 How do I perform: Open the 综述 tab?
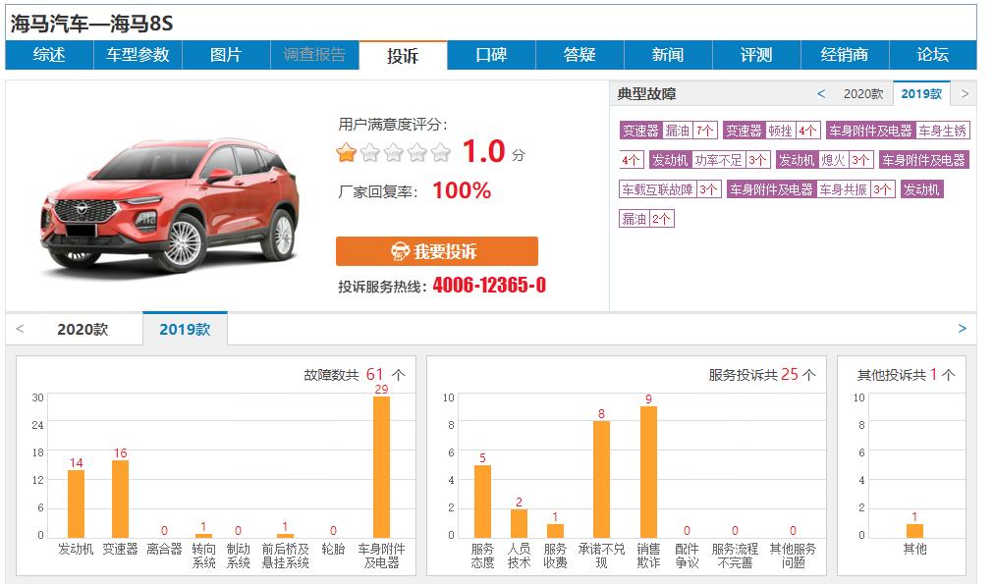click(51, 56)
